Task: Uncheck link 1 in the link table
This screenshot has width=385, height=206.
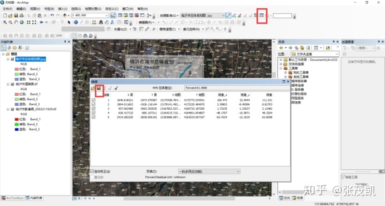Action: coord(94,100)
